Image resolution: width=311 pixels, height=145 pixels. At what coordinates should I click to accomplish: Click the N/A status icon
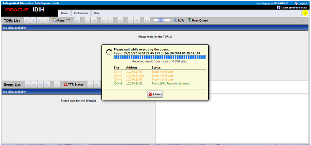175,20
